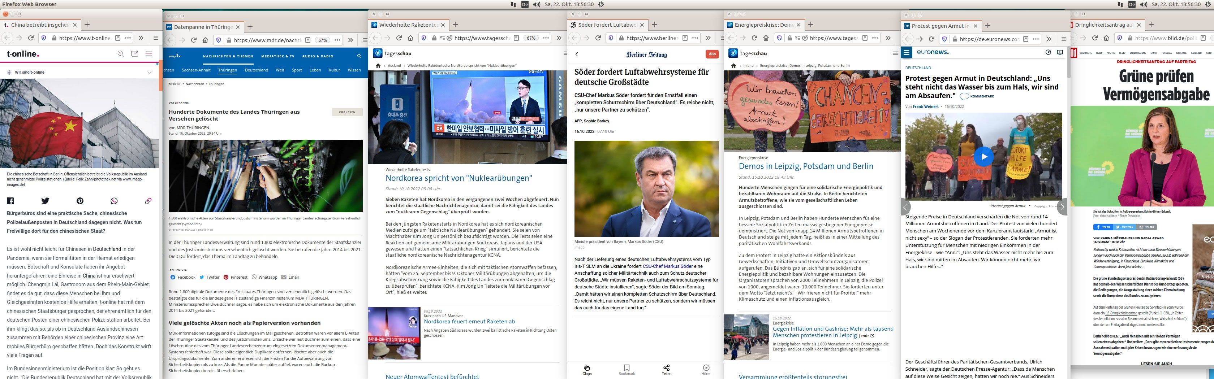This screenshot has height=379, width=1214.
Task: Click the t-online search magnifier icon
Action: pyautogui.click(x=121, y=54)
